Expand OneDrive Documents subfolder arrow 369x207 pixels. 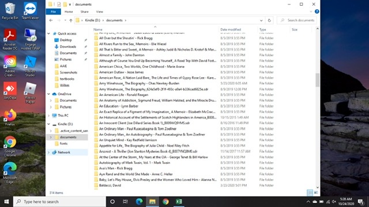51,101
